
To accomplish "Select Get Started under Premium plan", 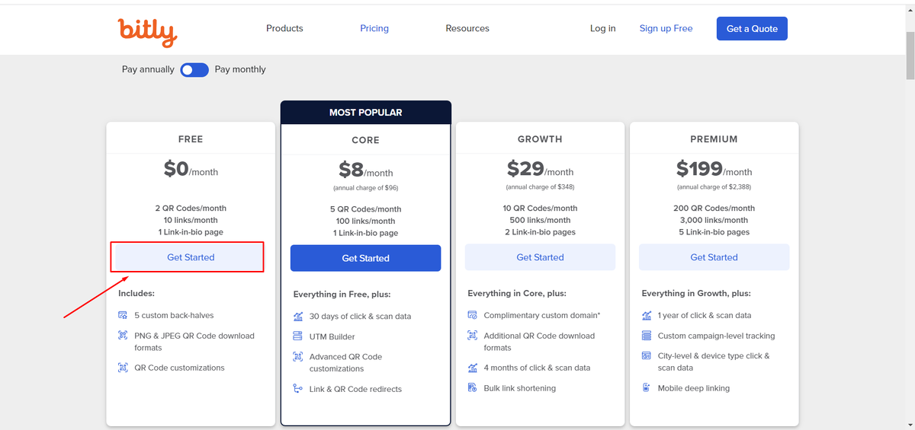I will click(x=714, y=257).
